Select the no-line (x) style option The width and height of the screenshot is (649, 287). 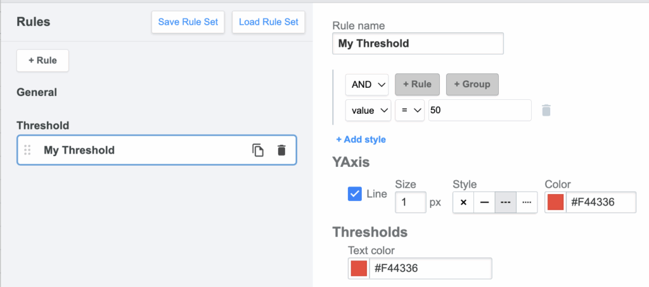pyautogui.click(x=463, y=203)
